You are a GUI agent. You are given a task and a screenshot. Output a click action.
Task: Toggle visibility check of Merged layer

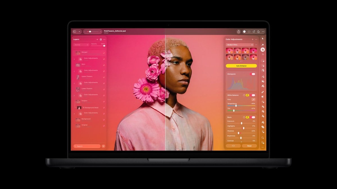[104, 53]
